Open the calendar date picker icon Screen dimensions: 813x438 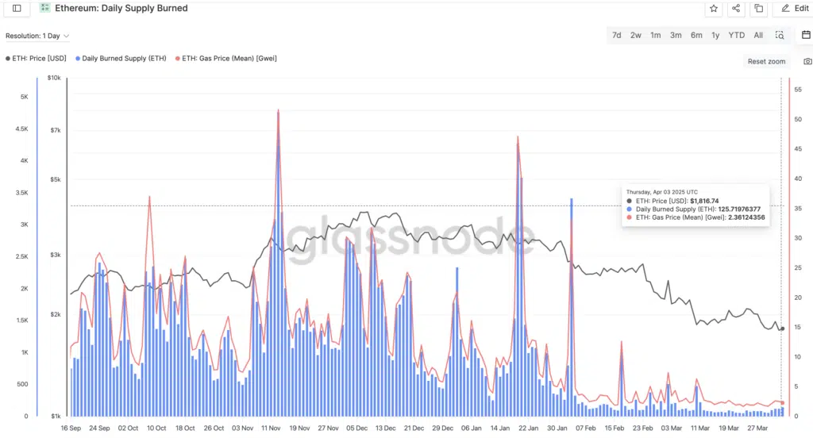point(806,35)
